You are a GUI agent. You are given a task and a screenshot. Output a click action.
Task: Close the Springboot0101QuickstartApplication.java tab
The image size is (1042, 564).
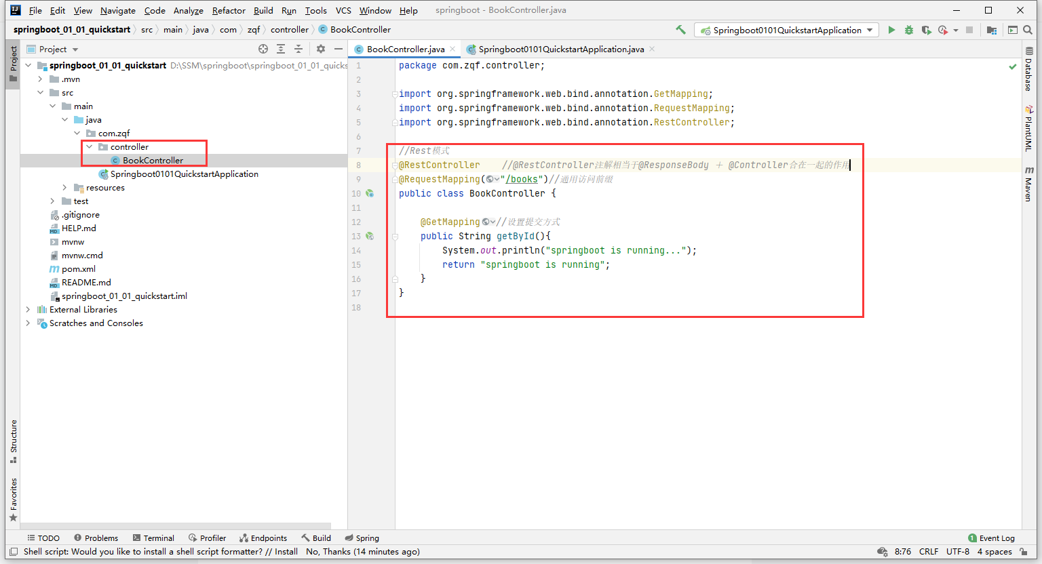coord(652,49)
